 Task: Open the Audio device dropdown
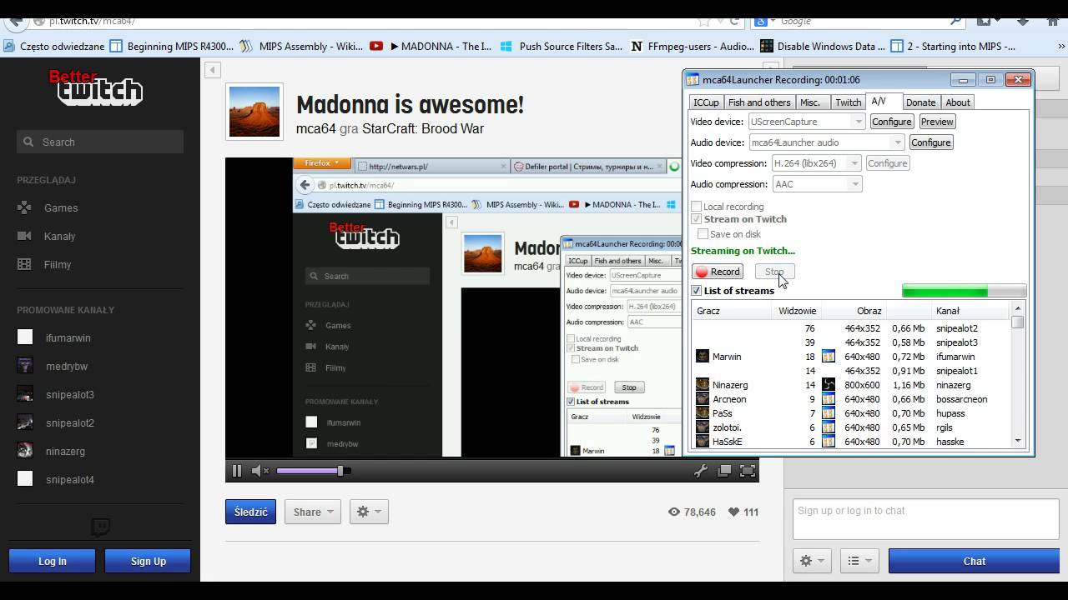click(827, 142)
